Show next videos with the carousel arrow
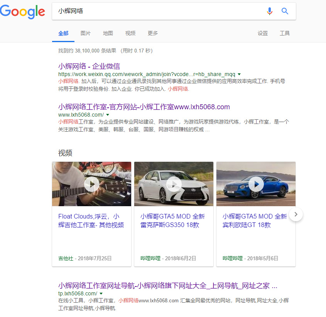326x317 pixels. pos(296,214)
